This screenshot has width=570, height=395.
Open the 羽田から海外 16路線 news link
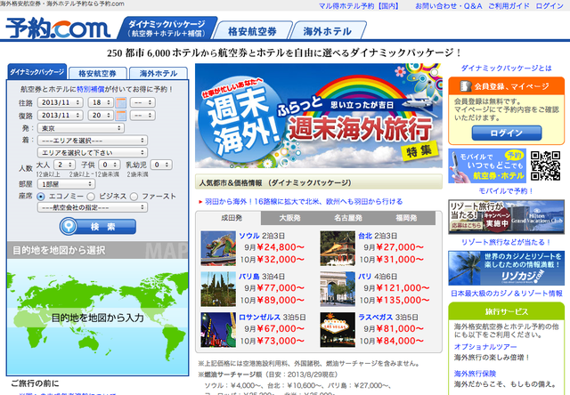[x=304, y=201]
